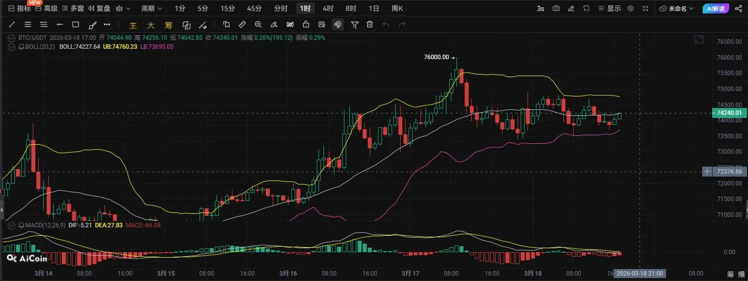This screenshot has height=281, width=748.
Task: Switch to the 分时 timeframe
Action: tap(281, 8)
